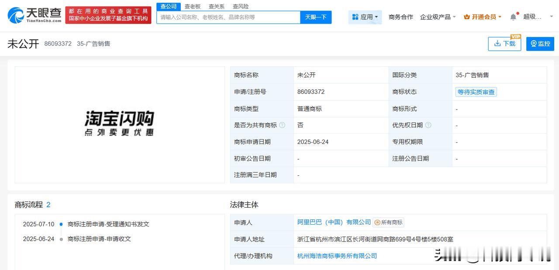Click the 2025-07-10 timeline marker dot

[61, 224]
